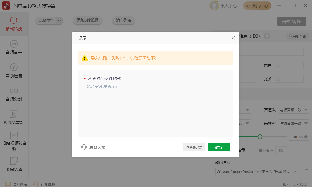This screenshot has height=187, width=312.
Task: Confirm the error dialog with 确定
Action: 219,147
